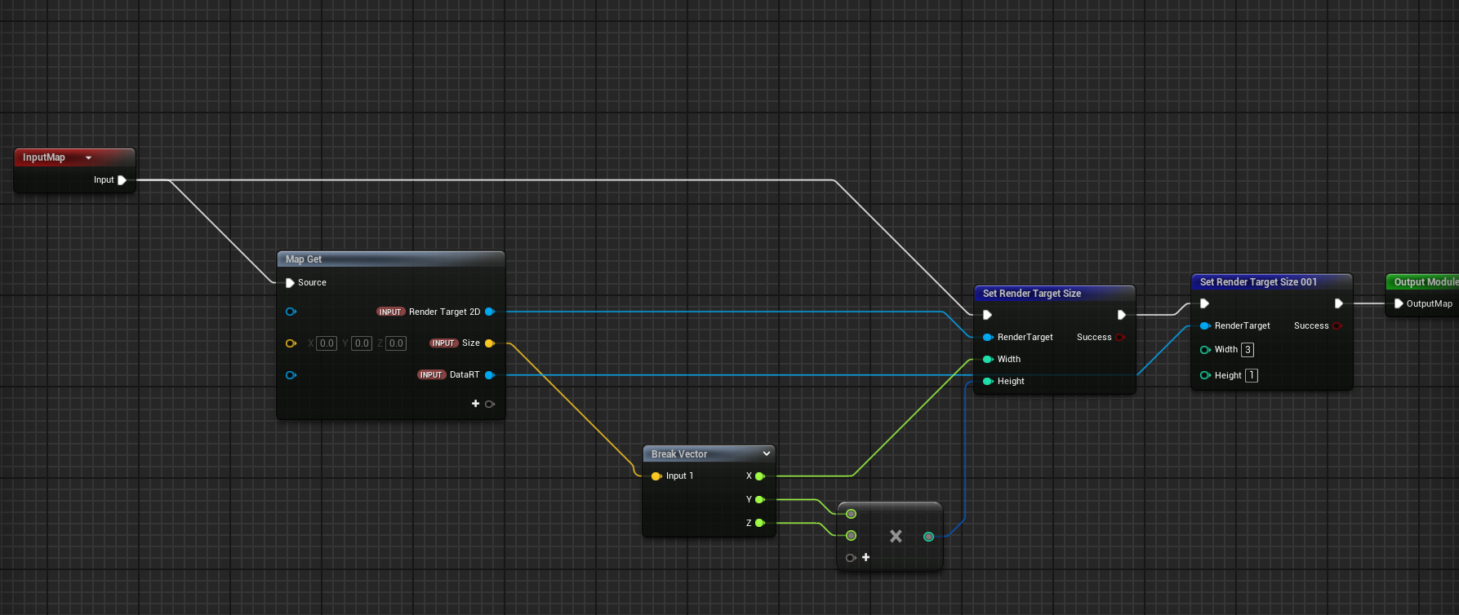Add a new pin to Map Get

476,404
